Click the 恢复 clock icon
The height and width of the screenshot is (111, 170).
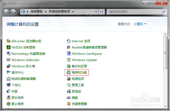coord(9,91)
